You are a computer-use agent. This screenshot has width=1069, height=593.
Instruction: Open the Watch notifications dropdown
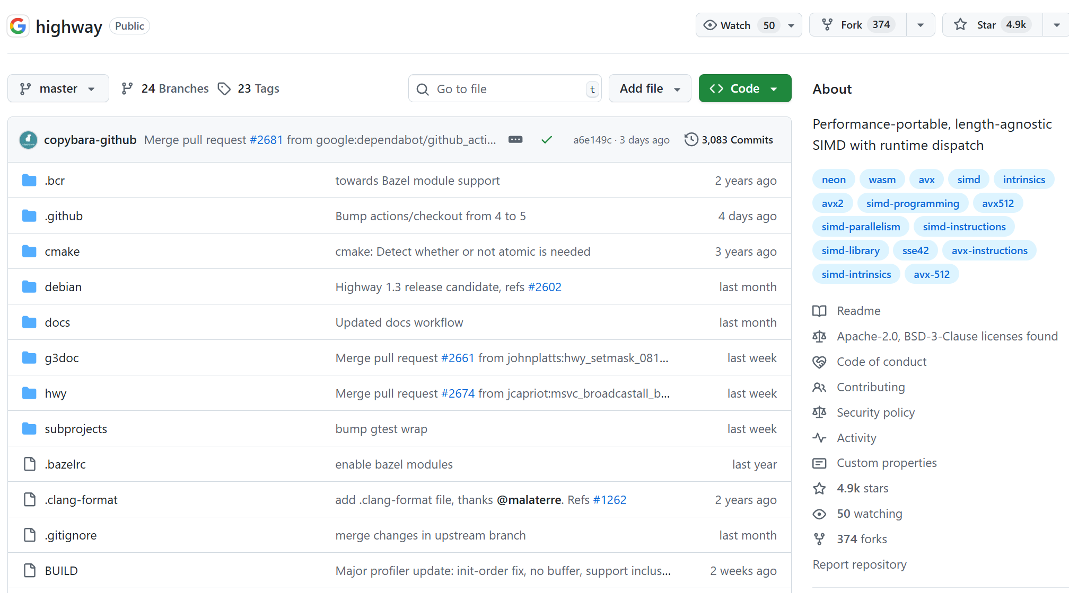tap(749, 25)
